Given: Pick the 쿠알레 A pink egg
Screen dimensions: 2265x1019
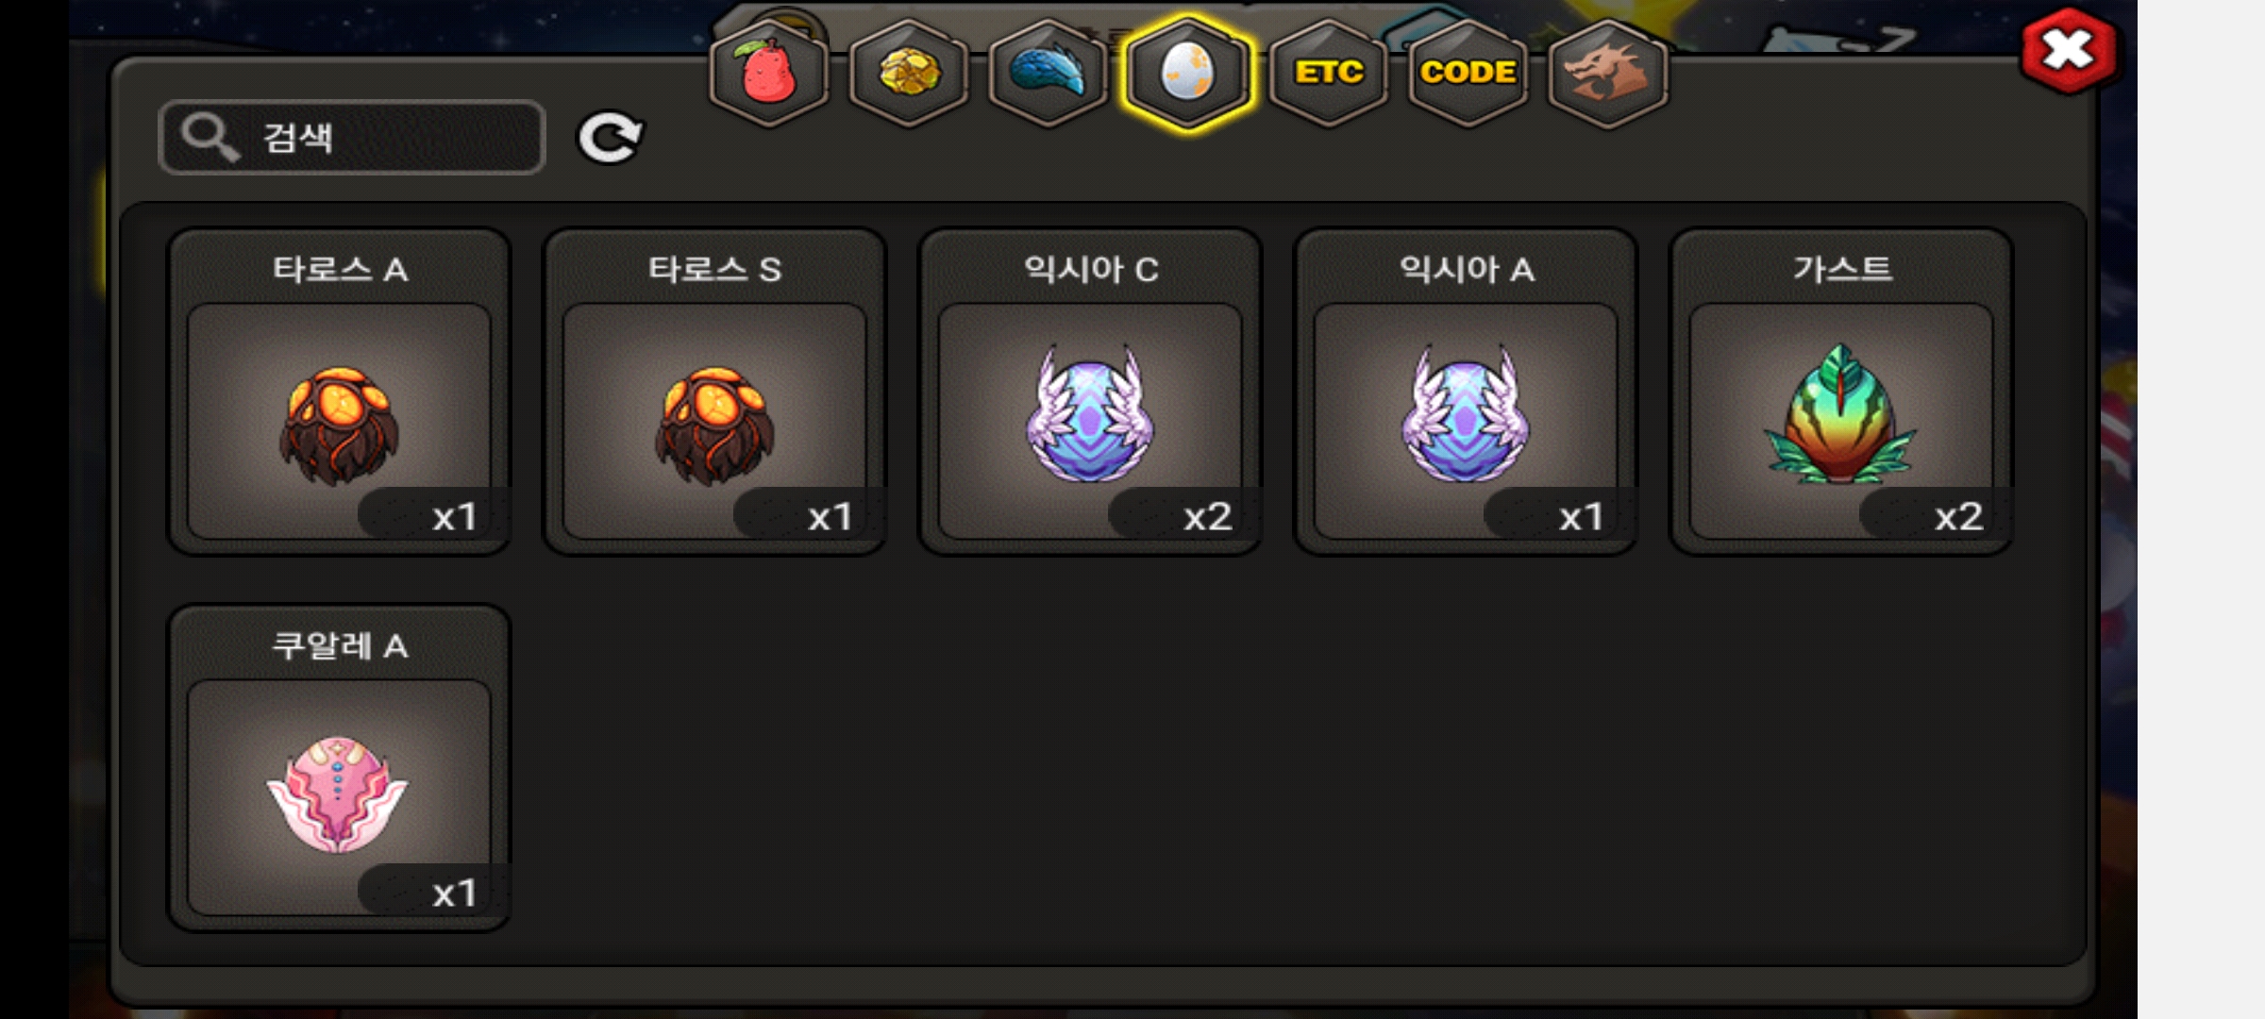Looking at the screenshot, I should [339, 769].
